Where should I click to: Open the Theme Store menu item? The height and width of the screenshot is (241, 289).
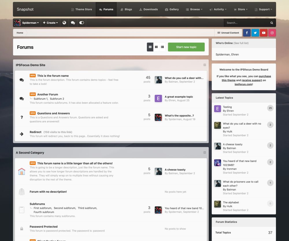[81, 9]
